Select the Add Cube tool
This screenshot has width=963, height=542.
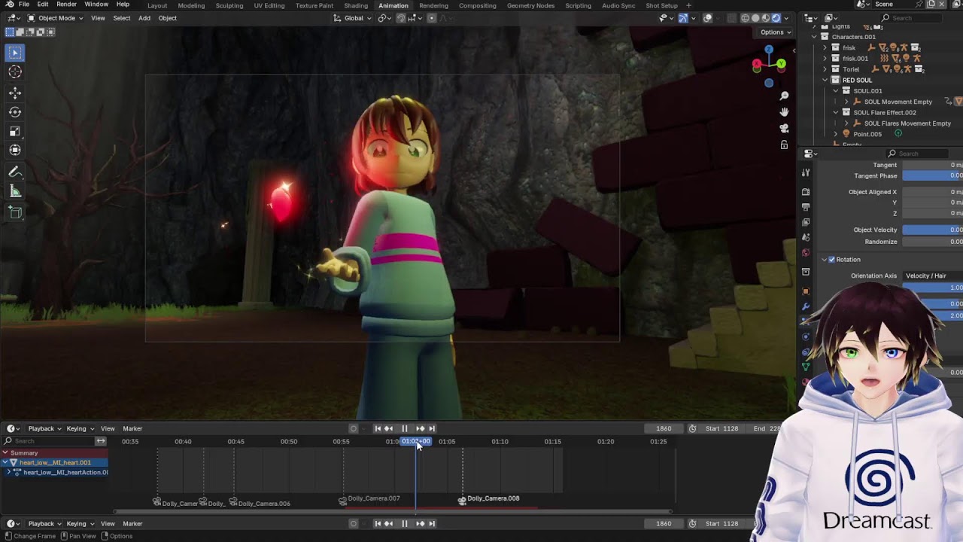point(15,212)
